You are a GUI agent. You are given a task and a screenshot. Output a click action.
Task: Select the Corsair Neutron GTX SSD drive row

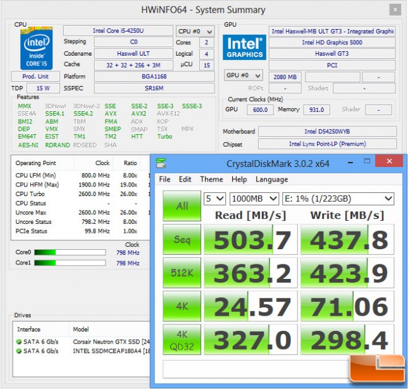click(x=82, y=342)
